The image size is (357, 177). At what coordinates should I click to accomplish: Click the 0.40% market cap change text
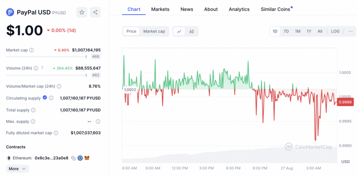[63, 50]
